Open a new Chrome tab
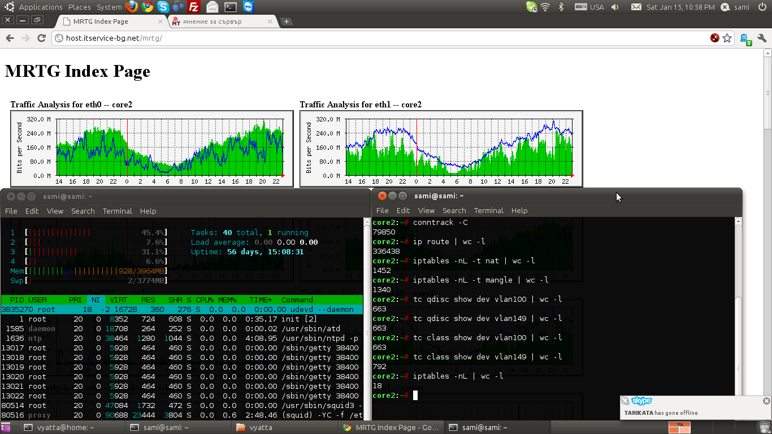Image resolution: width=772 pixels, height=434 pixels. pos(287,21)
